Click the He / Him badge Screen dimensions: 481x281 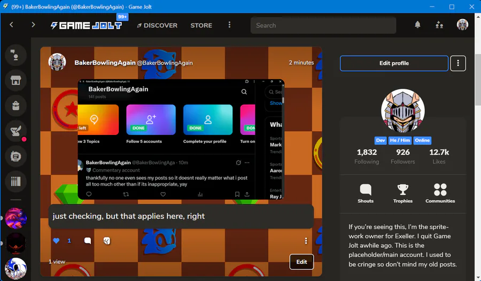point(400,140)
